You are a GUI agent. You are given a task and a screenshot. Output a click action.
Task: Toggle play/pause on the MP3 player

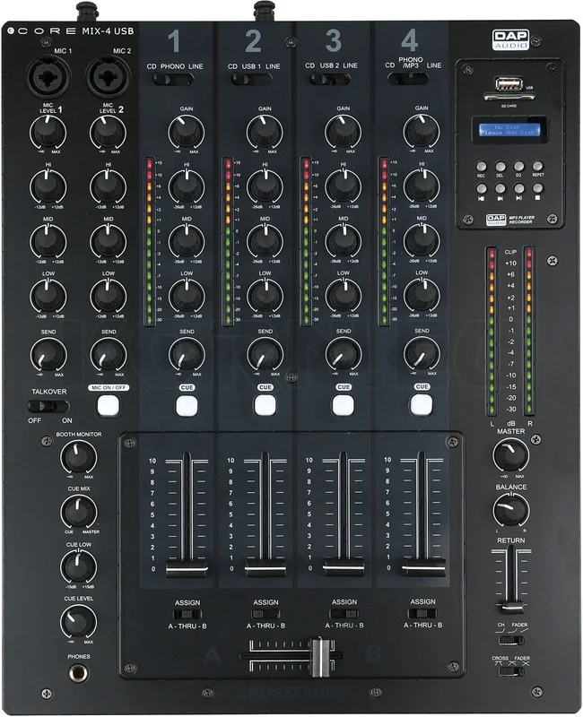pos(519,188)
